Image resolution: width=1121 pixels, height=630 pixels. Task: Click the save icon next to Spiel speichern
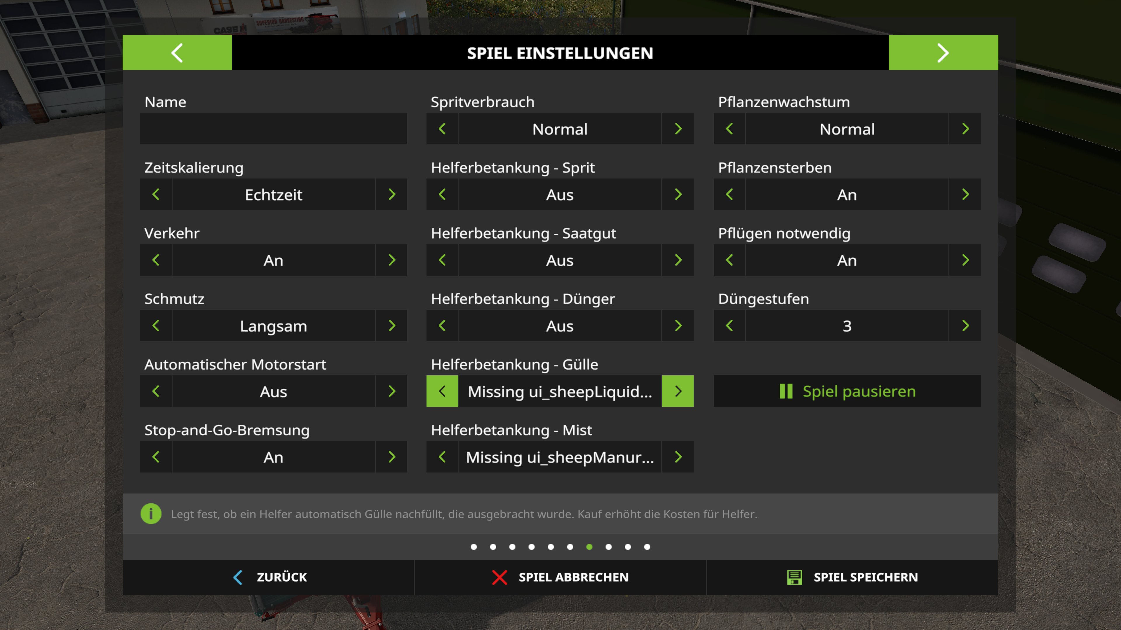(795, 576)
